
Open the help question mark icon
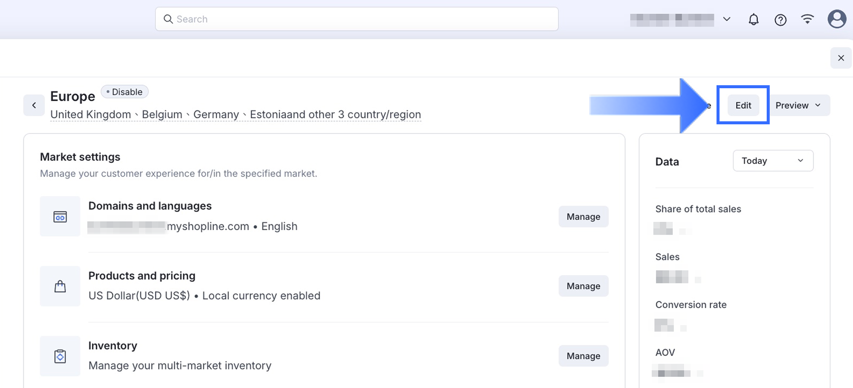[x=780, y=20]
